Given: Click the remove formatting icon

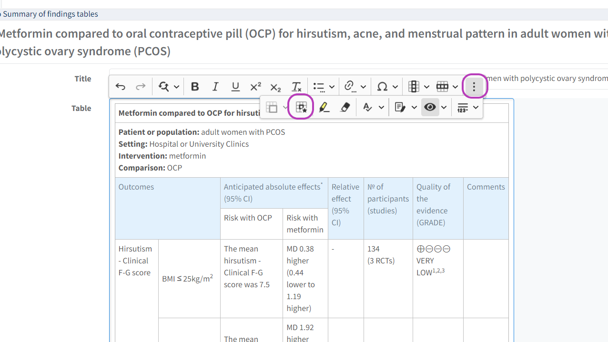Looking at the screenshot, I should (296, 87).
